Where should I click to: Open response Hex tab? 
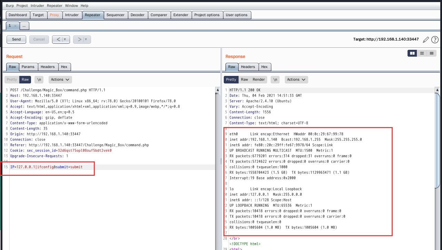[x=264, y=67]
